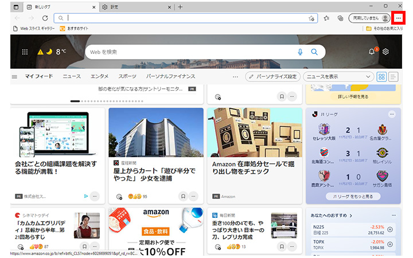Open the app launcher grid icon
413x258 pixels.
[x=25, y=52]
